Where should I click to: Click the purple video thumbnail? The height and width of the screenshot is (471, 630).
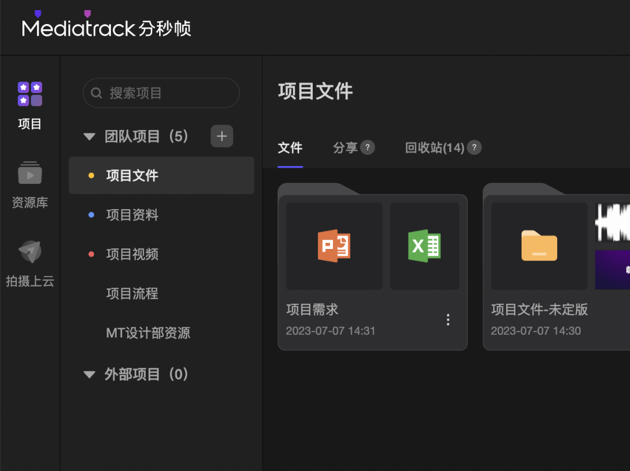[x=612, y=270]
